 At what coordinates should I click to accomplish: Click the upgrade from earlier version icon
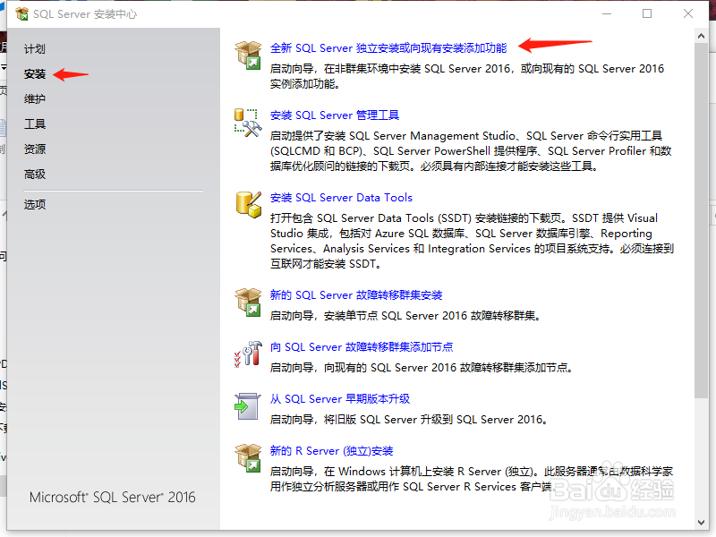pyautogui.click(x=248, y=406)
